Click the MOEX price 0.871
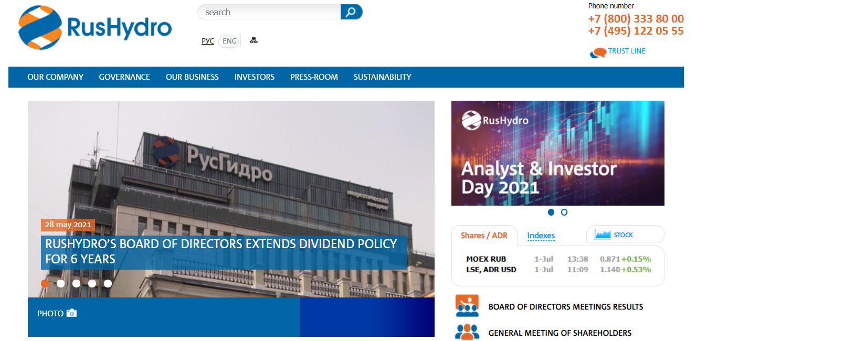Viewport: 844px width, 341px height. (x=610, y=259)
